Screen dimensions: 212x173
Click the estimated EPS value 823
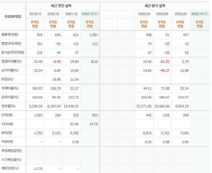pos(95,115)
